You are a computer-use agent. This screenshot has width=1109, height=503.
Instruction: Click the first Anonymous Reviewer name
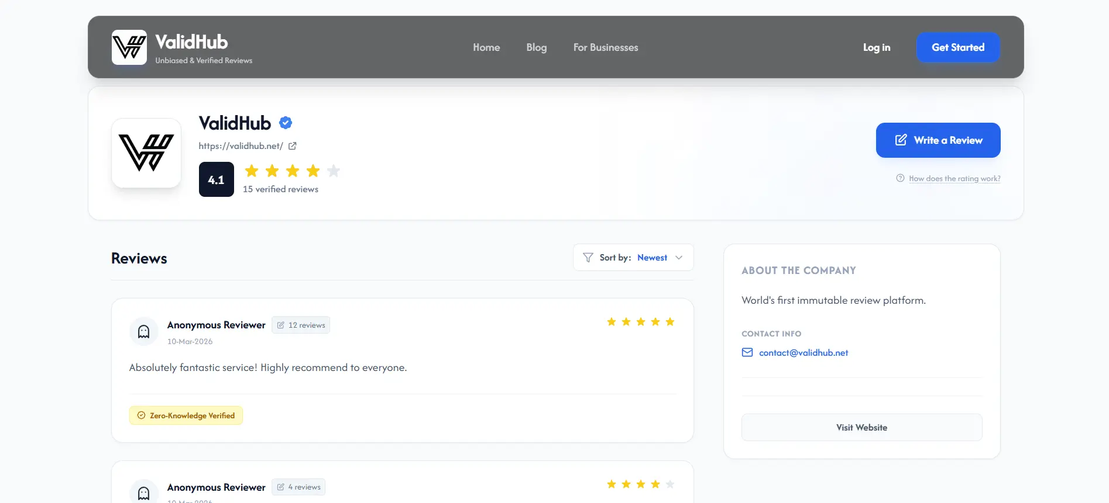point(217,325)
